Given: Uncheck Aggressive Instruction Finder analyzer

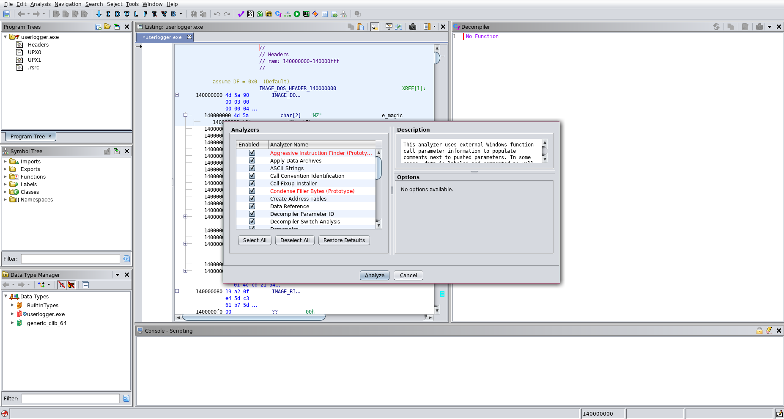Looking at the screenshot, I should tap(252, 153).
